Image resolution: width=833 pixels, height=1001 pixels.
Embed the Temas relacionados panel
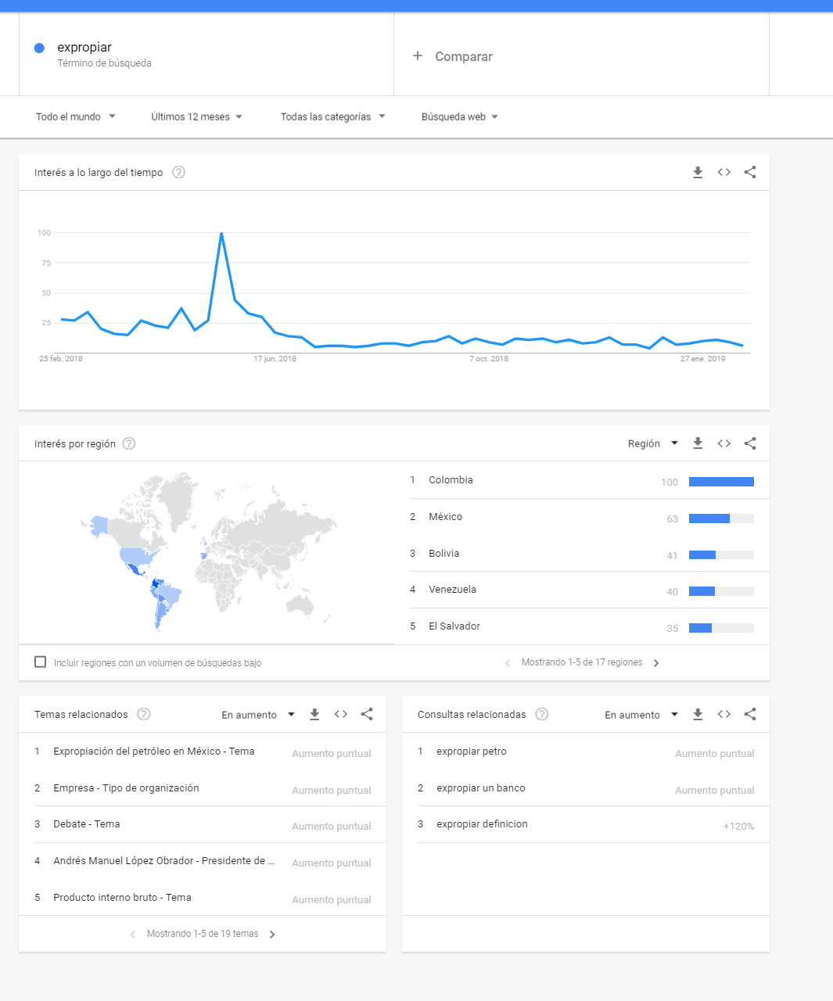[x=341, y=714]
